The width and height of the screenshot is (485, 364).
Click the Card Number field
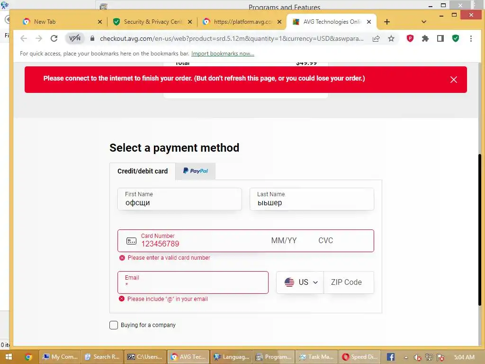click(201, 241)
